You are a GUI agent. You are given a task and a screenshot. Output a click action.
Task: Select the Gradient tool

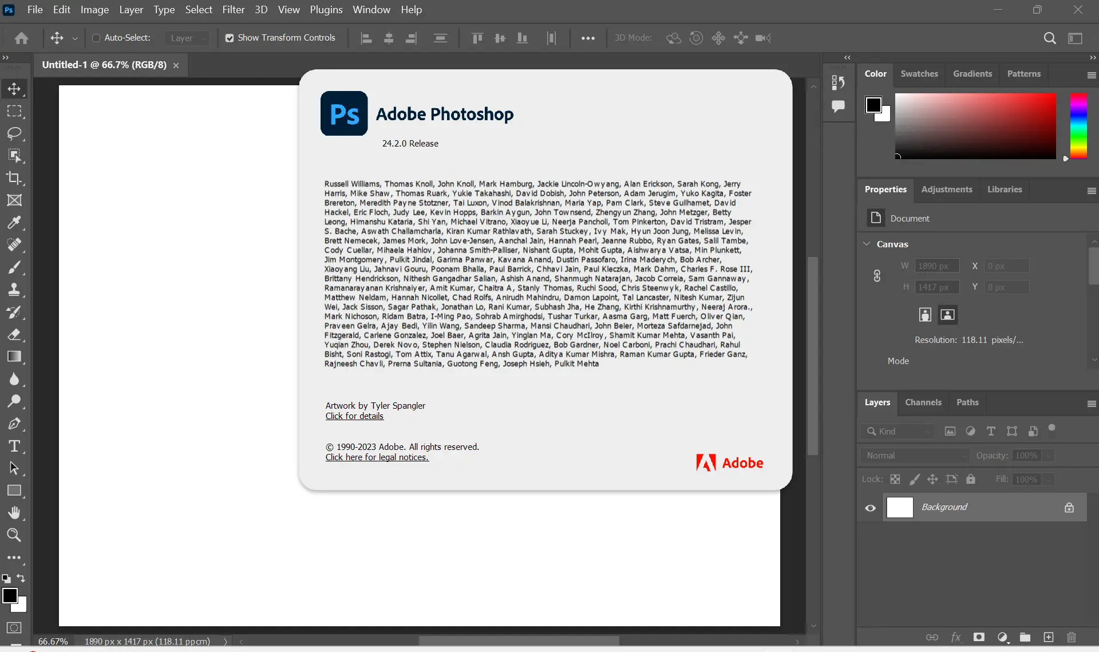coord(14,357)
